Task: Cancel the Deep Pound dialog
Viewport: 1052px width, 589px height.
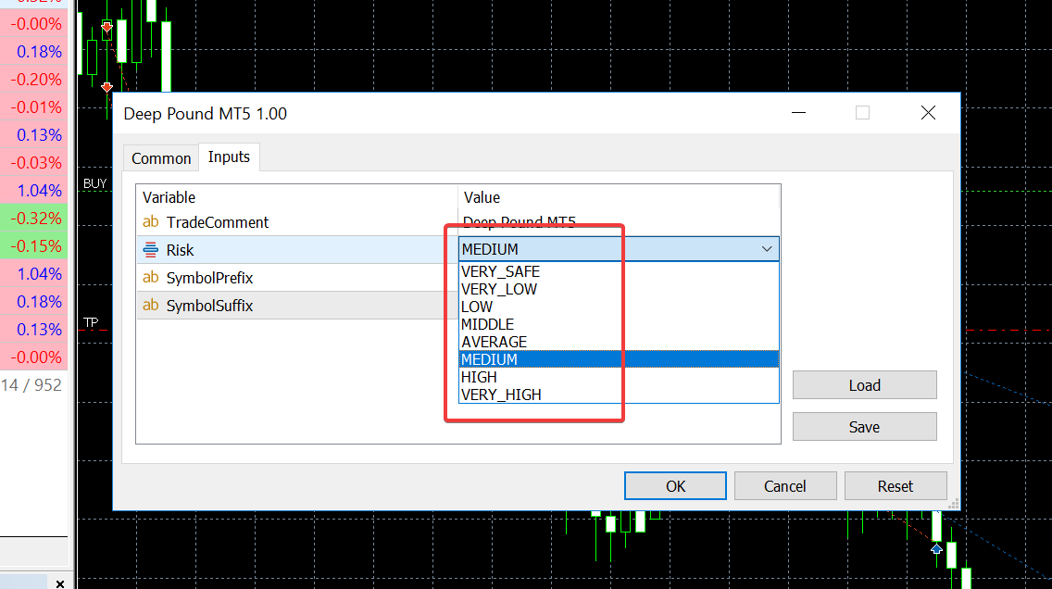Action: 785,485
